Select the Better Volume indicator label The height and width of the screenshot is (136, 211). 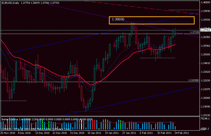click(x=47, y=119)
